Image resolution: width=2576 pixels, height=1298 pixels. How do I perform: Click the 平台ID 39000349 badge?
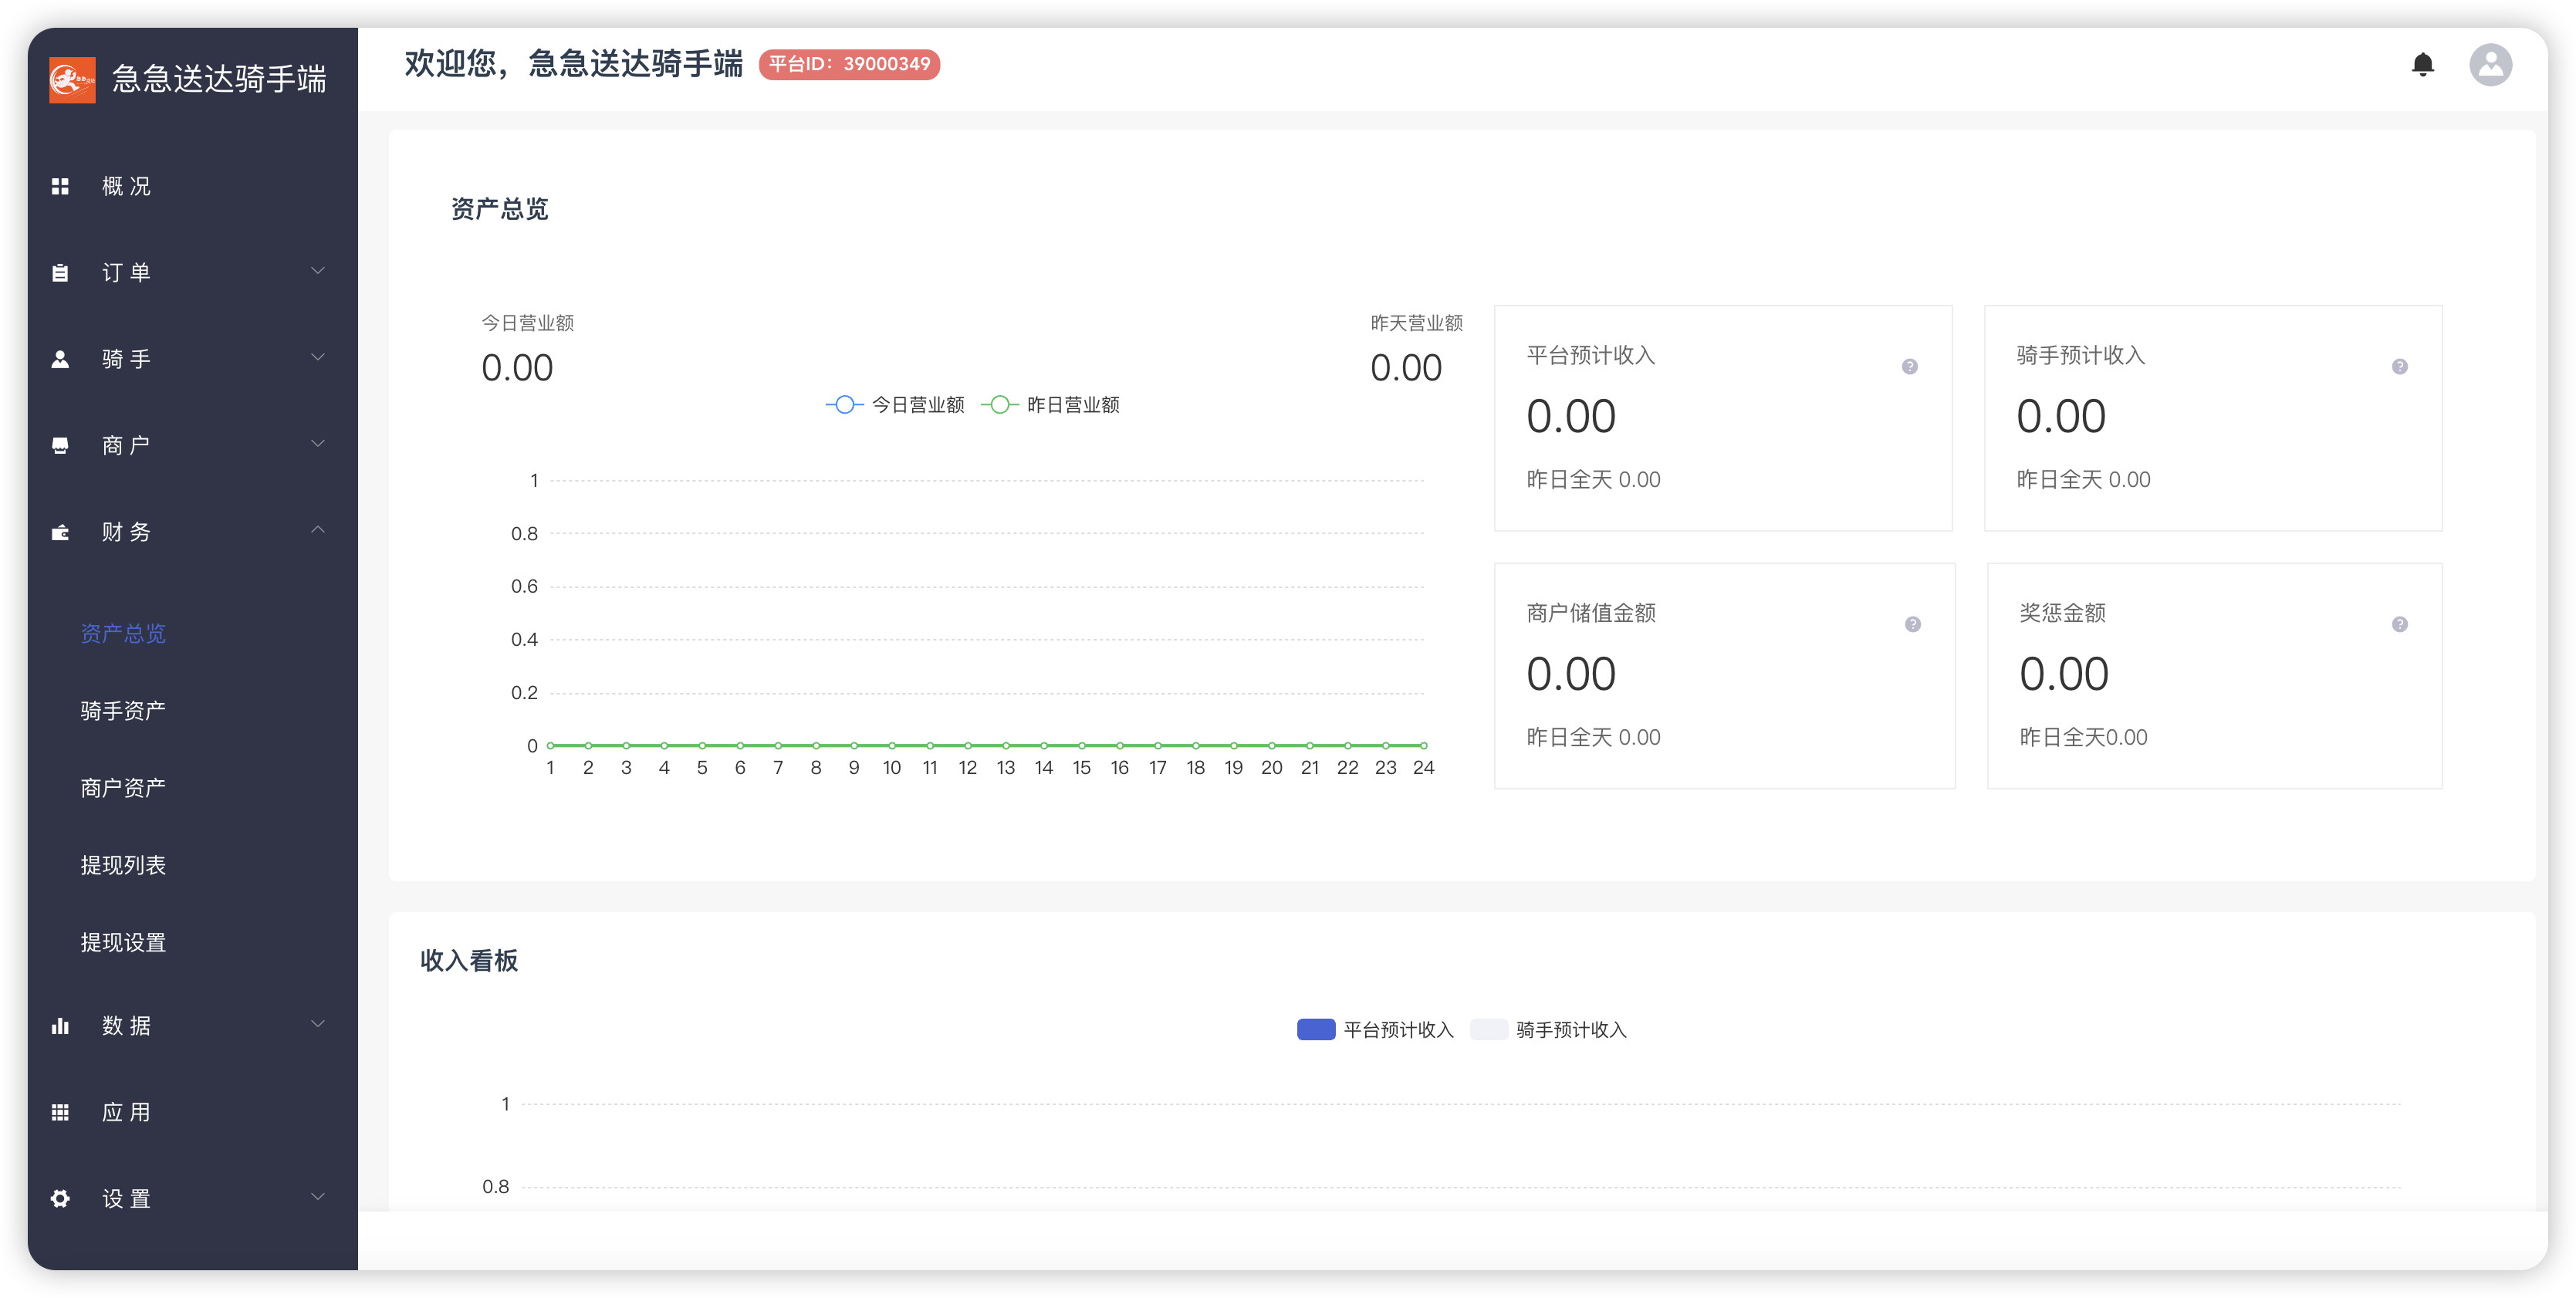coord(849,65)
